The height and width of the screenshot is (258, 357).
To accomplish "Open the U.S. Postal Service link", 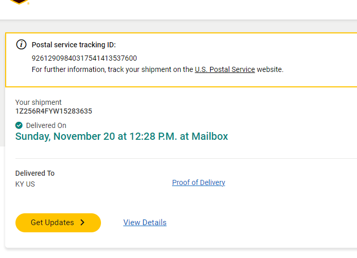I will [x=225, y=69].
